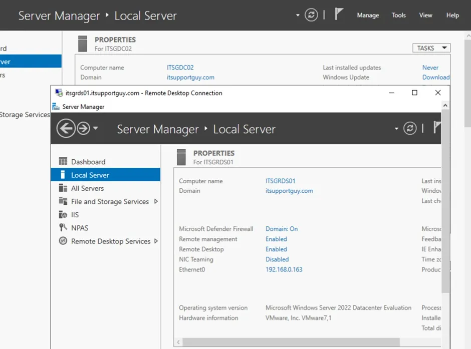Expand File and Storage Services submenu
The image size is (471, 349).
(156, 202)
